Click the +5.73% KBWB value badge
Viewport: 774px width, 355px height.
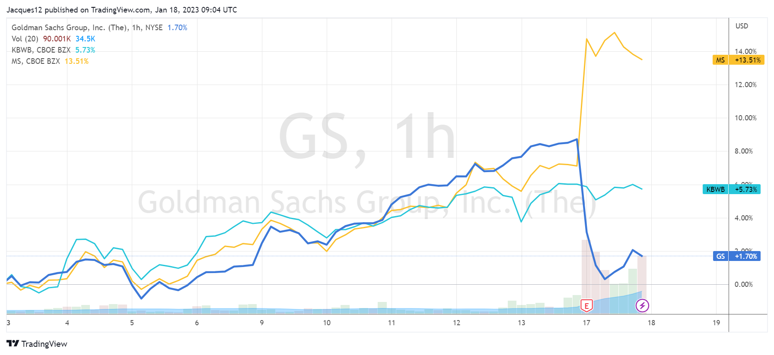[x=745, y=189]
